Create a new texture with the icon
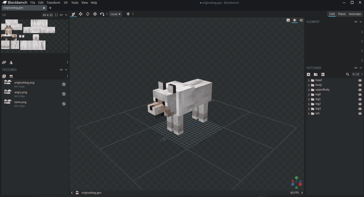The image size is (364, 197). pos(11,76)
